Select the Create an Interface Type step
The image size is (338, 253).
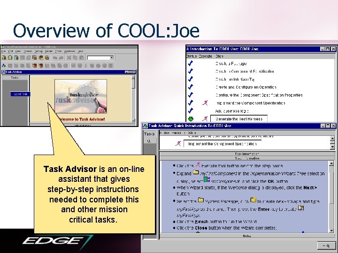pos(235,79)
